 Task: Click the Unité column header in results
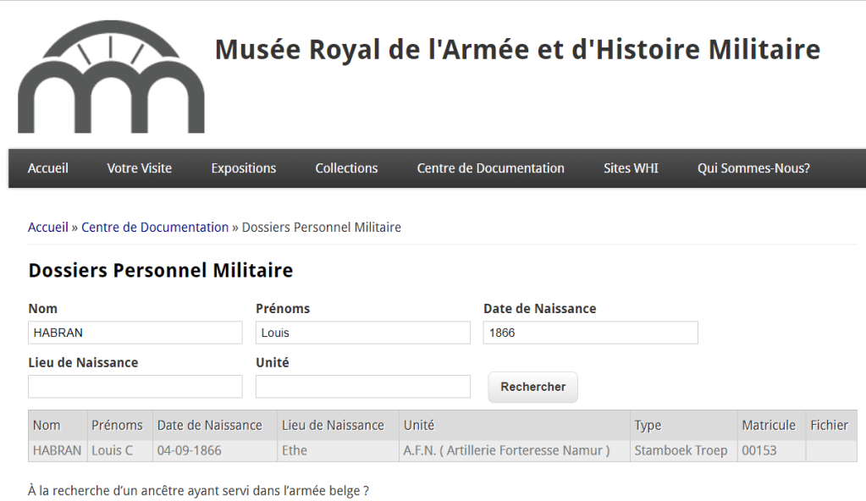(x=418, y=425)
